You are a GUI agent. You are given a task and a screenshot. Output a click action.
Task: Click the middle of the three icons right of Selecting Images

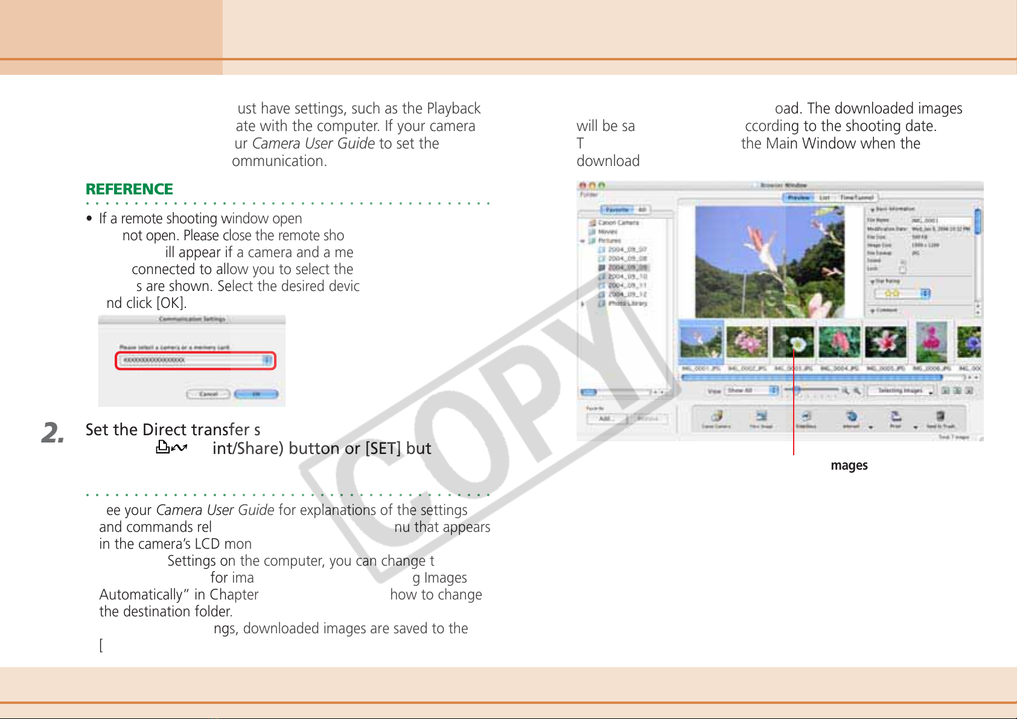coord(958,391)
